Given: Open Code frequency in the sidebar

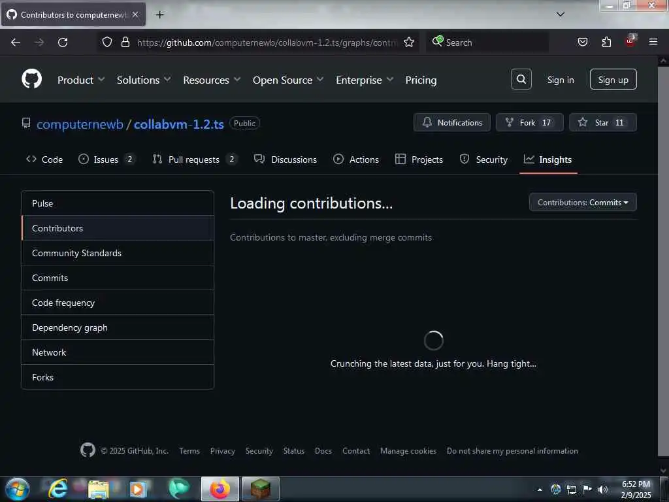Looking at the screenshot, I should tap(118, 303).
